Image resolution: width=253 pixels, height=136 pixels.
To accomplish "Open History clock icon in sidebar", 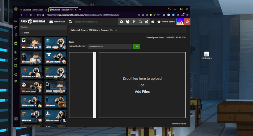I will coord(16,75).
